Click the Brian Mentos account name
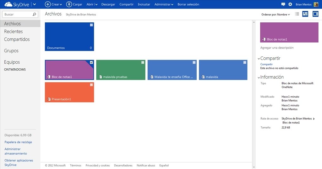322x169 pixels. [x=303, y=4]
